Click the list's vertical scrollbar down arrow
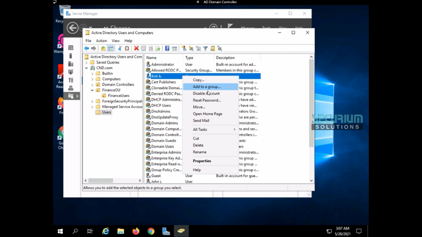422x237 pixels. (312, 181)
